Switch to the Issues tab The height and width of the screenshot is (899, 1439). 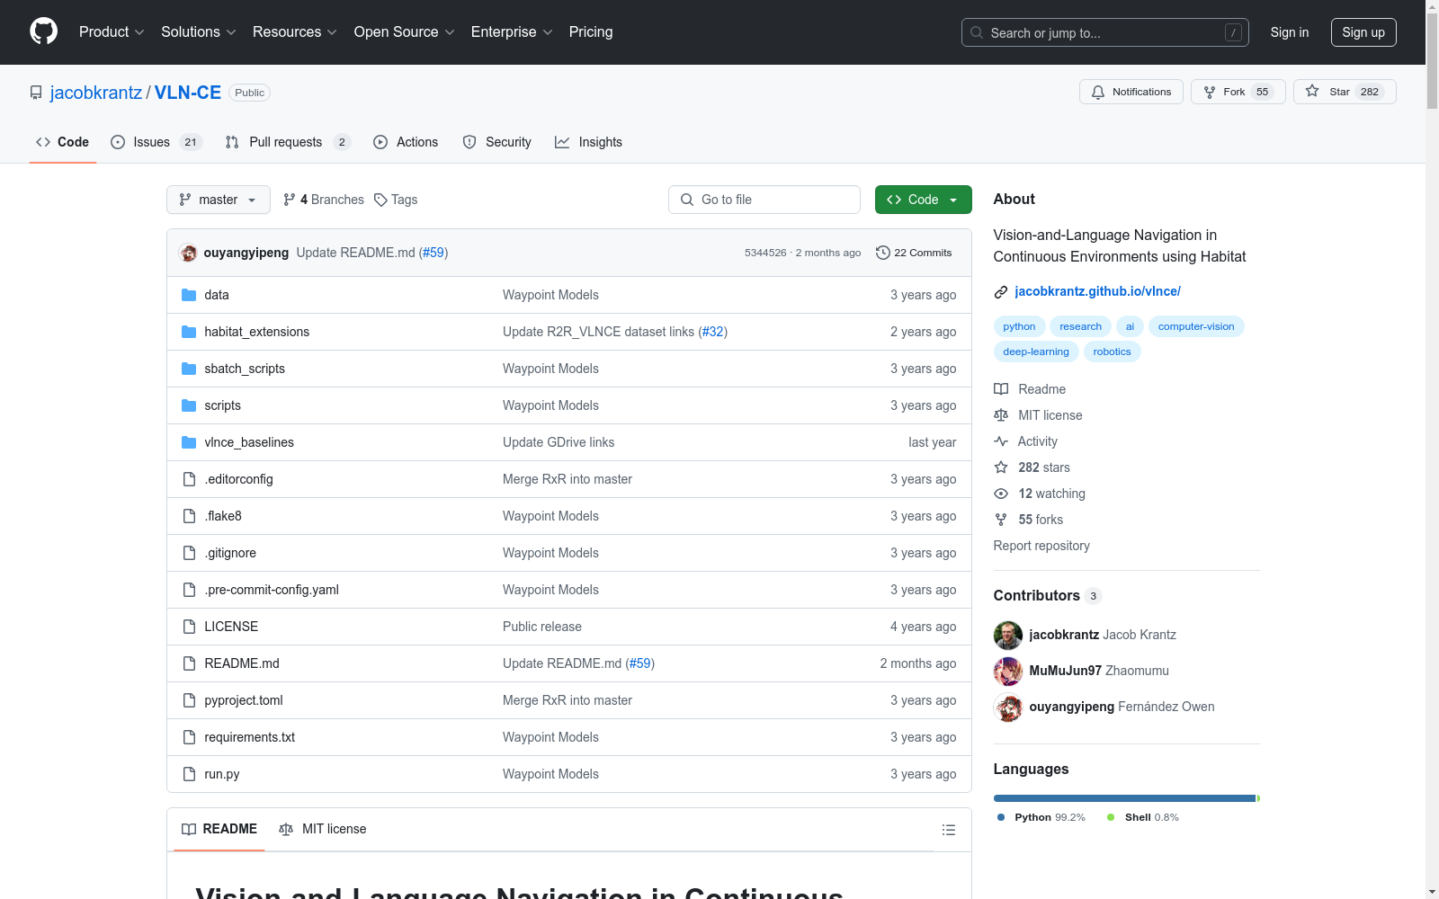[156, 142]
